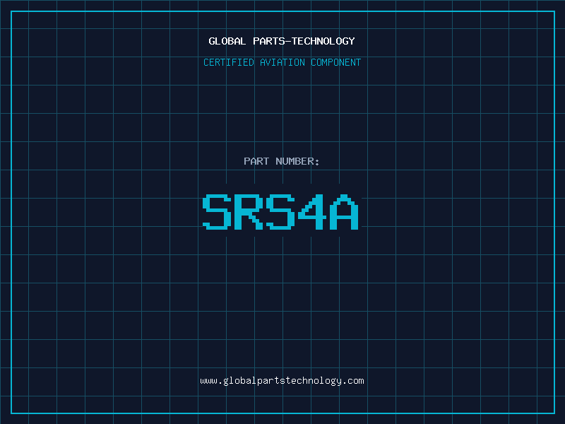Click the .com ending of the URL
This screenshot has width=565, height=424.
pos(353,381)
